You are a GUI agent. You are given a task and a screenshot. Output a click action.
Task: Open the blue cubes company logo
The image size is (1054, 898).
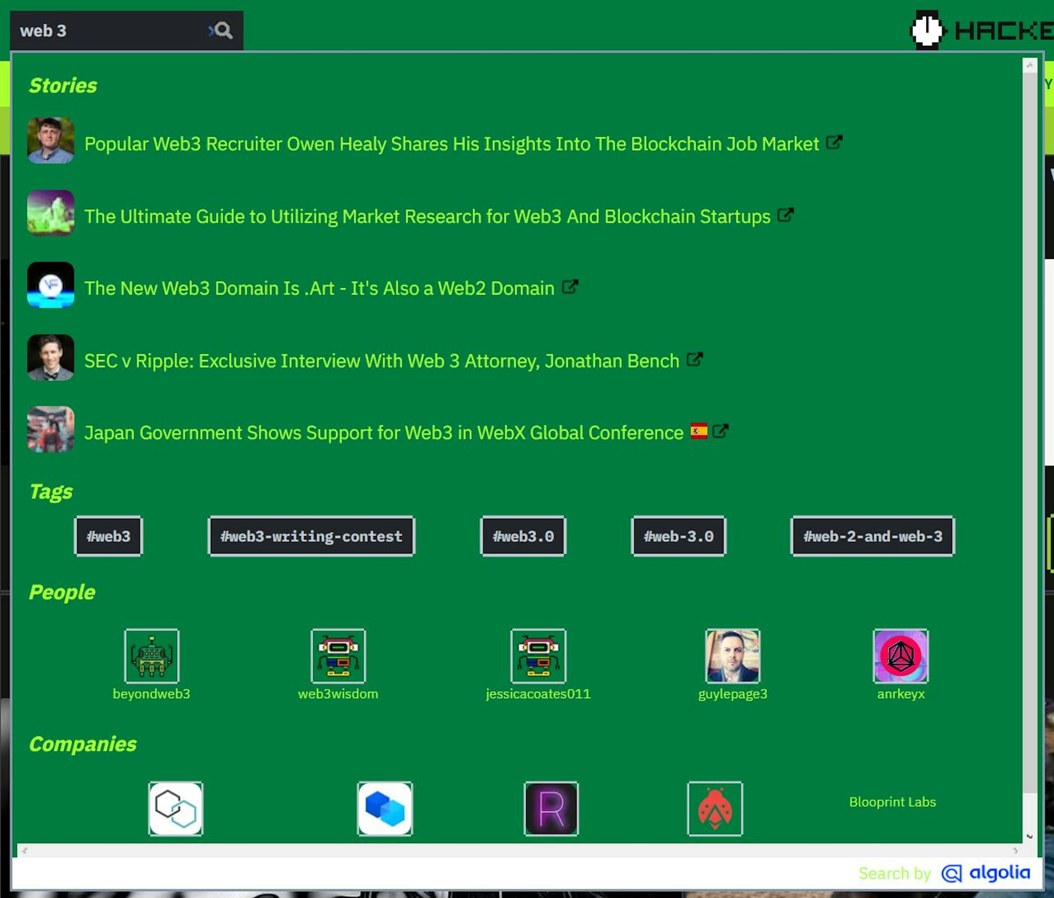point(385,809)
